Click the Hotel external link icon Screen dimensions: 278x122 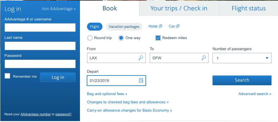[160, 26]
